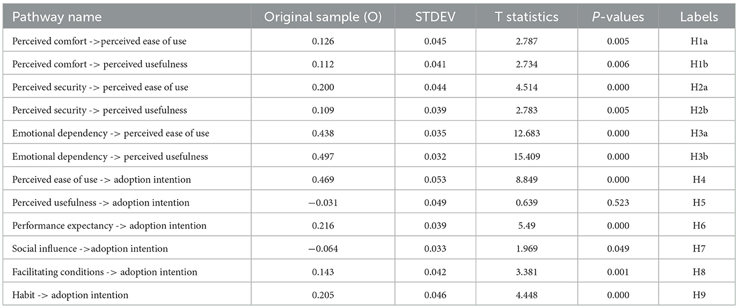Select the Labels column header
The image size is (738, 308).
[x=699, y=17]
